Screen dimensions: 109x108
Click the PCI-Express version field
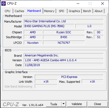coord(69,77)
